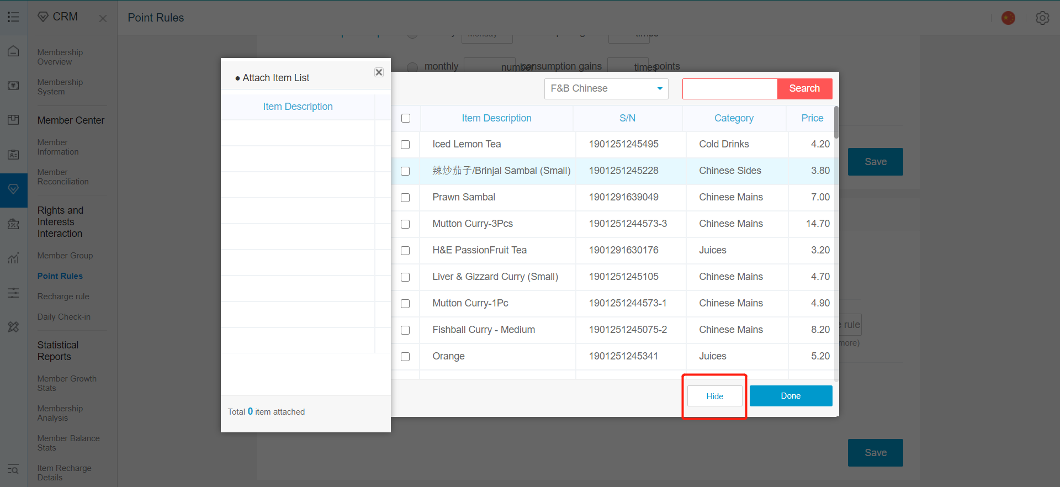This screenshot has width=1060, height=487.
Task: Tick the select-all checkbox in table header
Action: point(406,118)
